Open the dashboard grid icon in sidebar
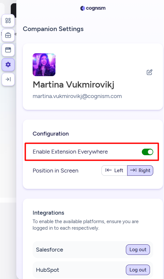 [8, 21]
